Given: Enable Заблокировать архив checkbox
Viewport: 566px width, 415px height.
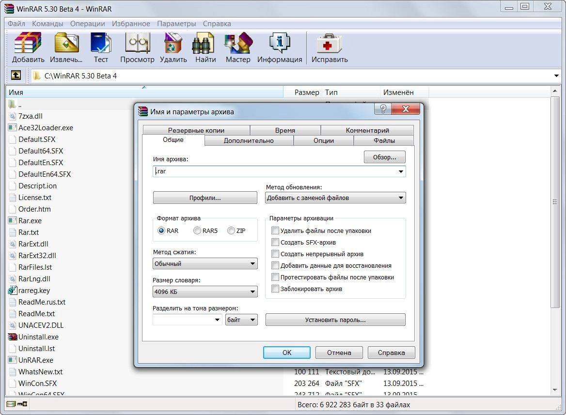Looking at the screenshot, I should pos(275,289).
